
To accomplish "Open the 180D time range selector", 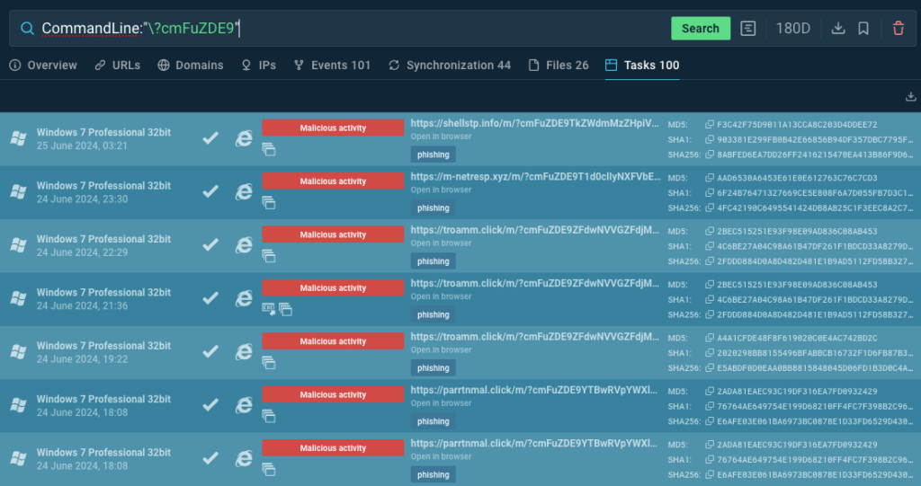I will (792, 29).
